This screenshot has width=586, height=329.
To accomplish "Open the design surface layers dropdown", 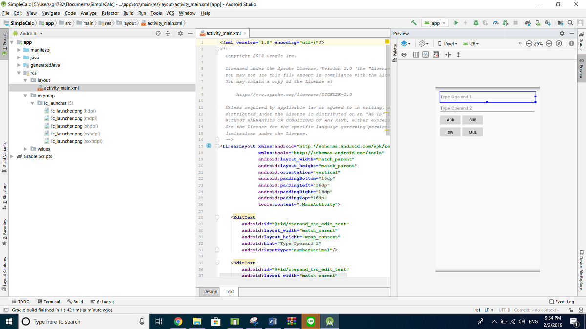I will point(406,43).
